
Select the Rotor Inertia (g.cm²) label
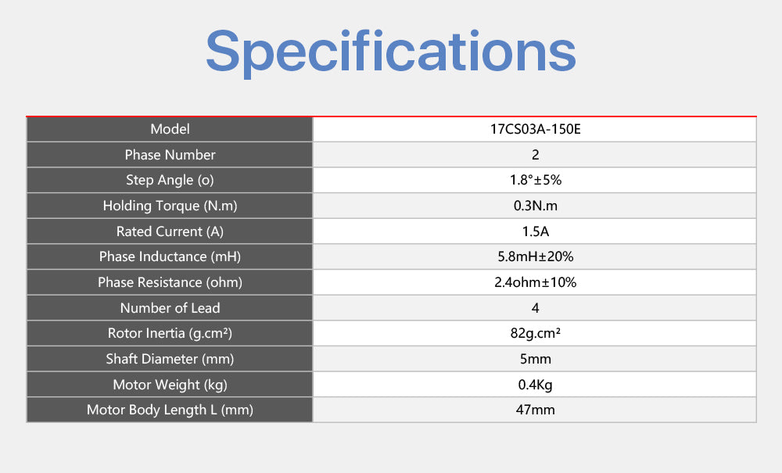(x=170, y=333)
